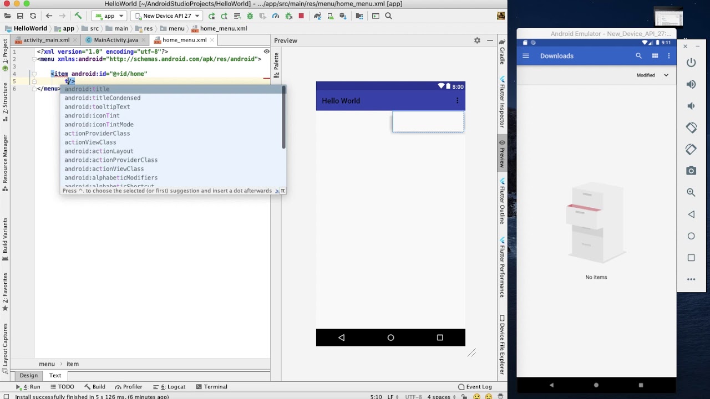Open the Logcat tool window button

click(x=169, y=387)
